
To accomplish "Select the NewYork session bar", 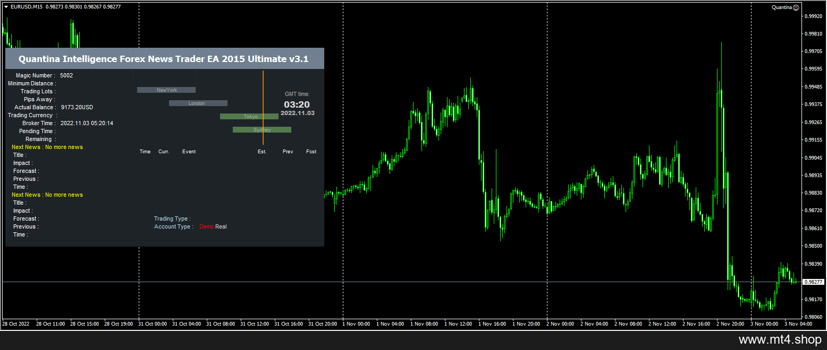I will pos(166,90).
